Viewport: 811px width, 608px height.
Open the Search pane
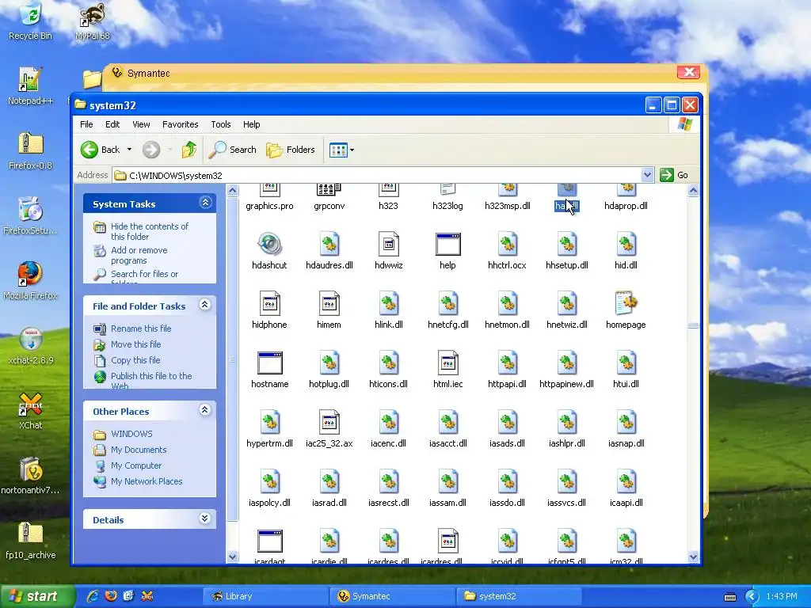point(233,150)
